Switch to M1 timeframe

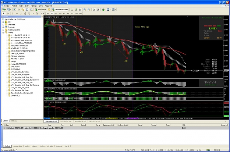[x=48, y=14]
